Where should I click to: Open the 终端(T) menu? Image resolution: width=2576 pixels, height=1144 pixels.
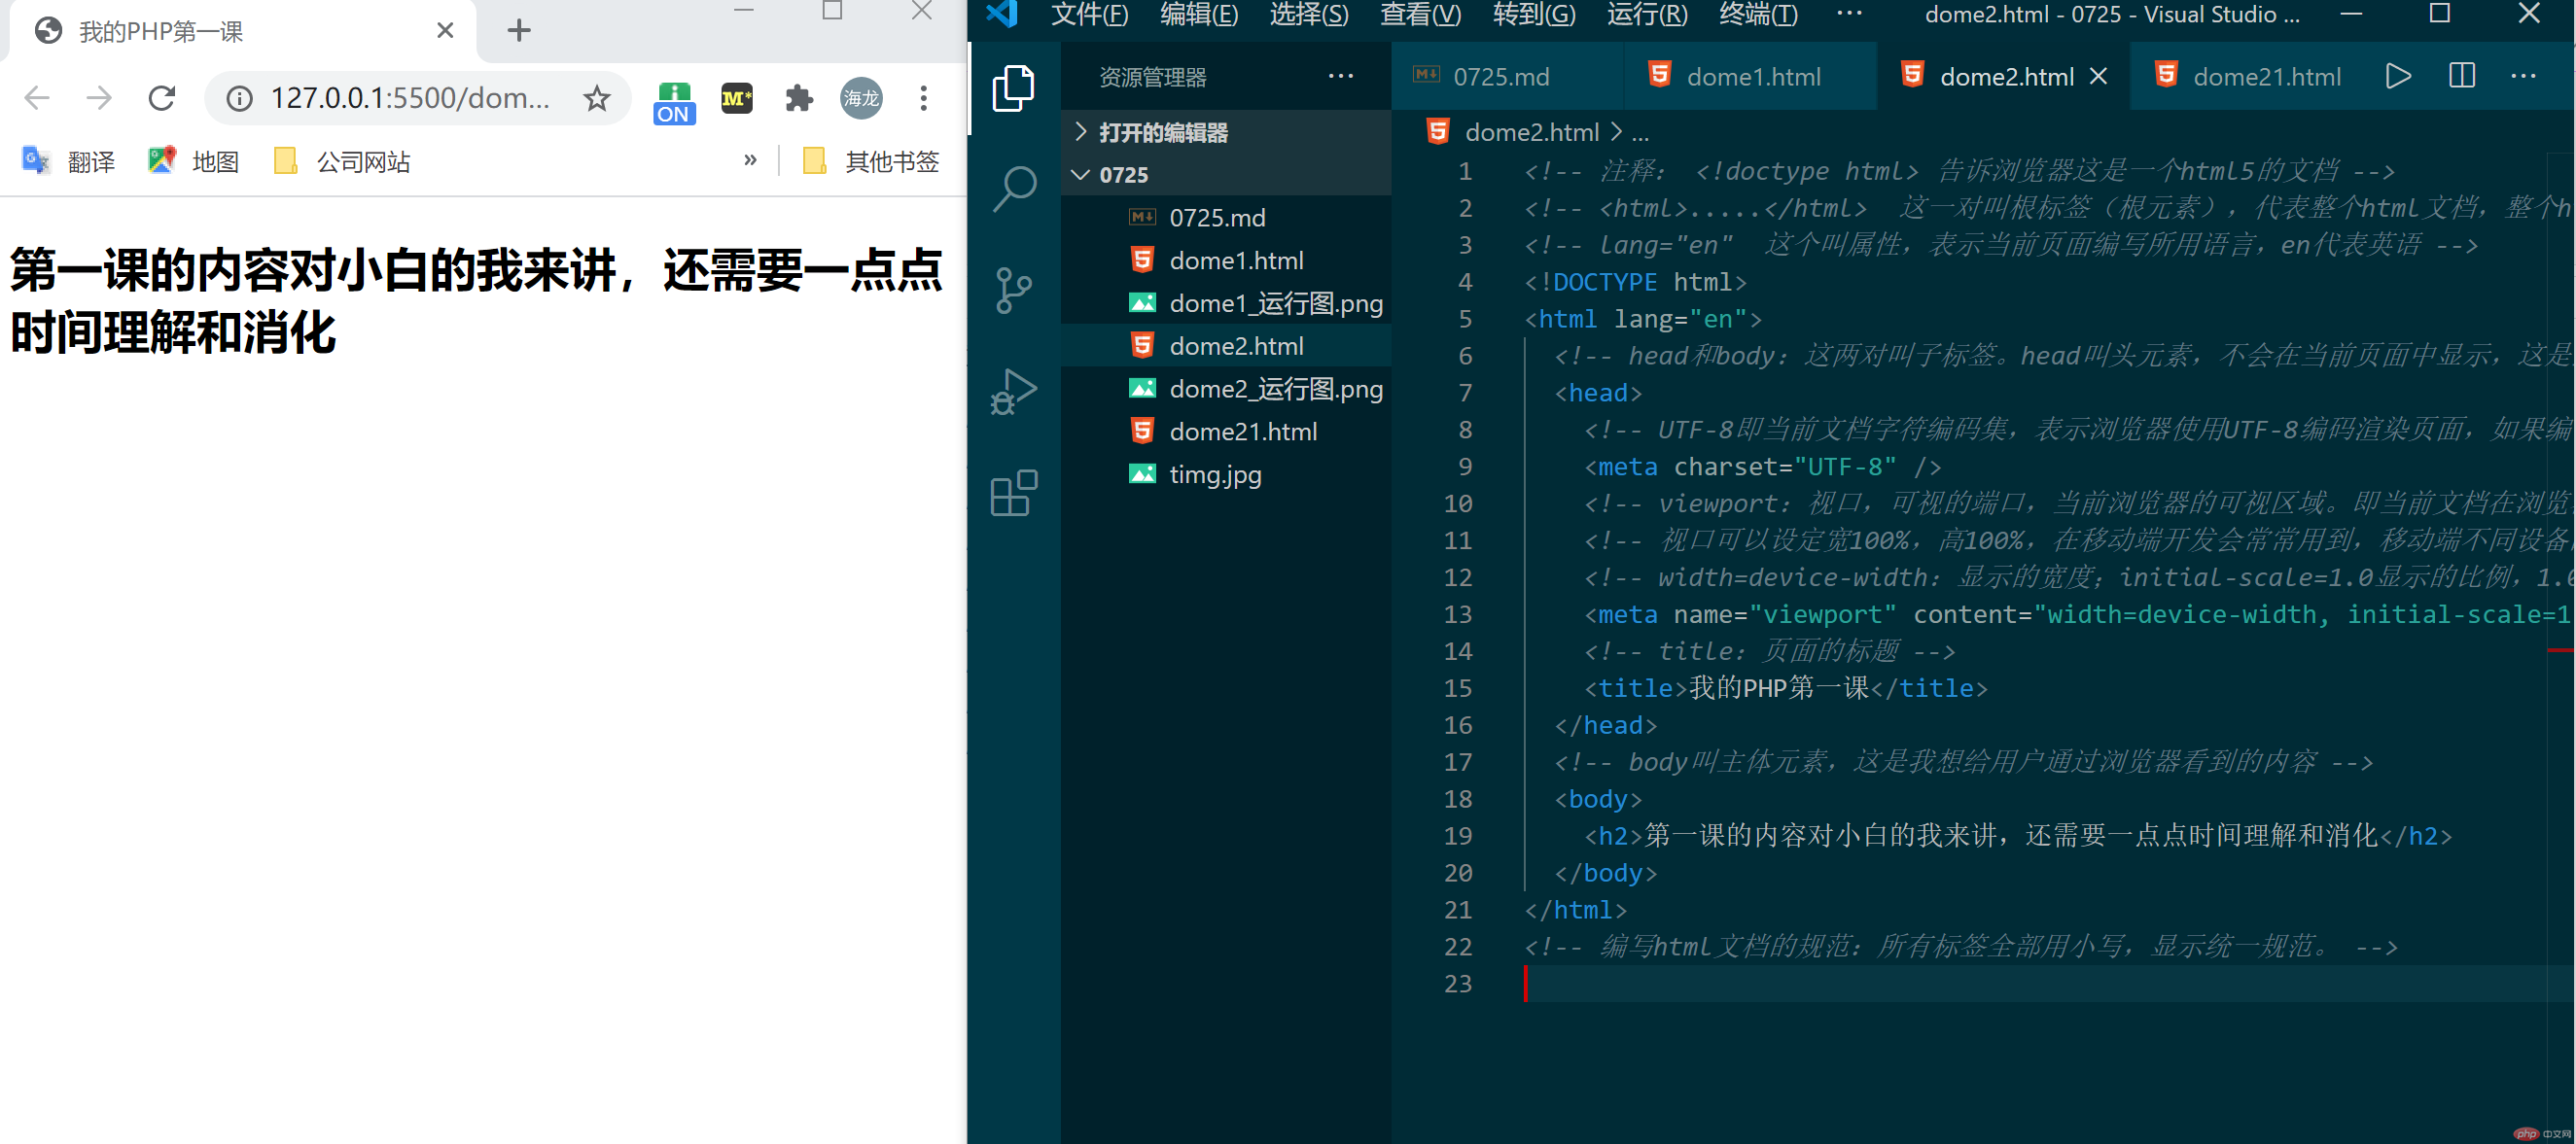pos(1758,14)
